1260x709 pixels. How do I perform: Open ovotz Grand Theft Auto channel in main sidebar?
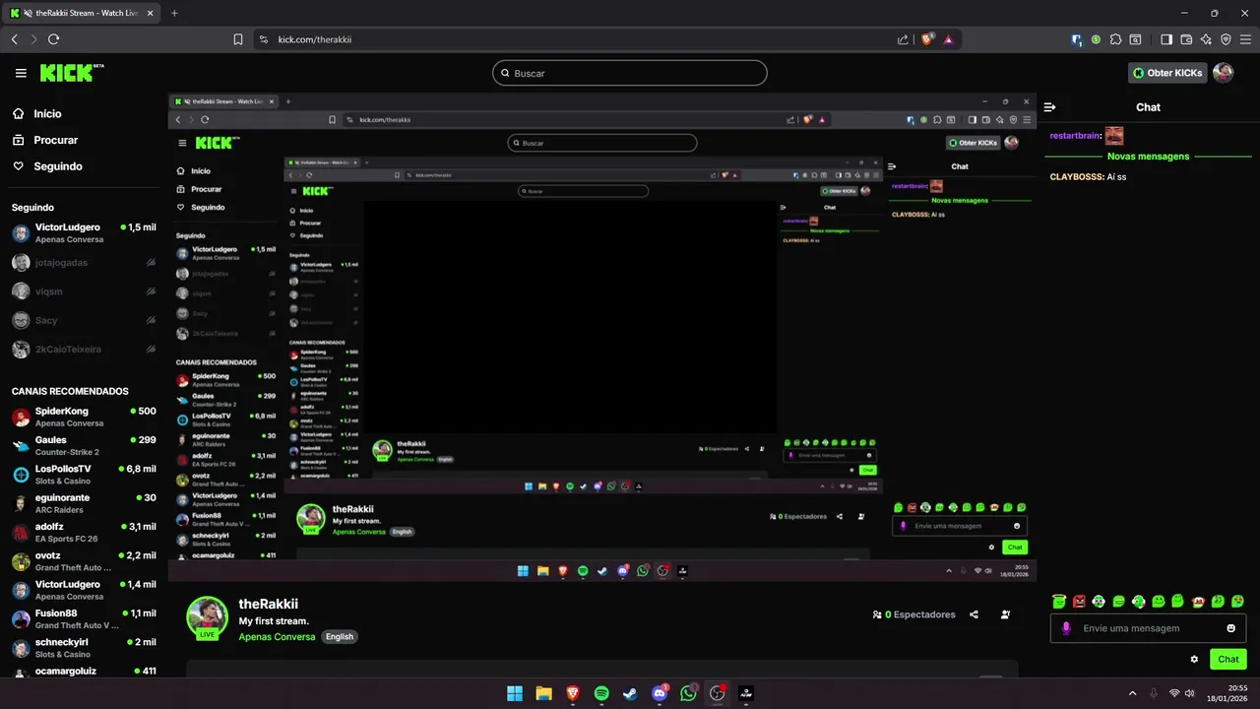click(x=84, y=561)
